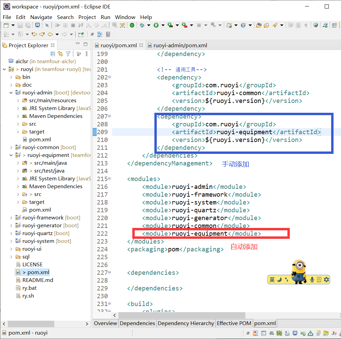Click the New wizard toolbar icon
341x339 pixels.
6,25
